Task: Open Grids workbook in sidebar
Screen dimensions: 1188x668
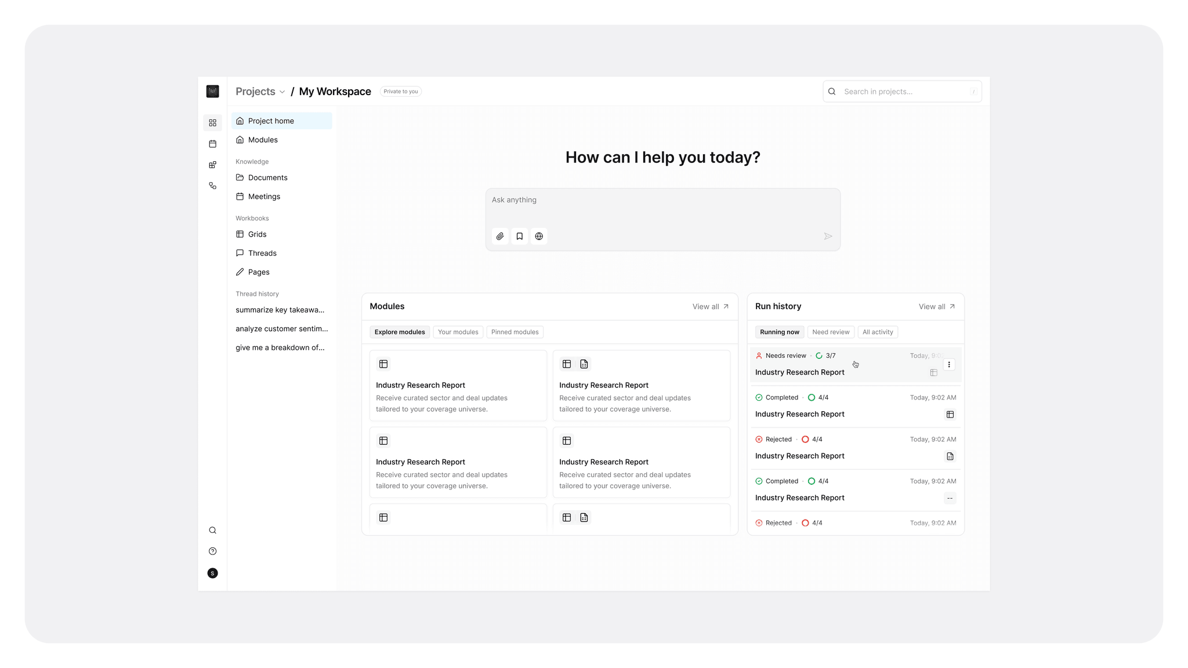Action: [x=257, y=234]
